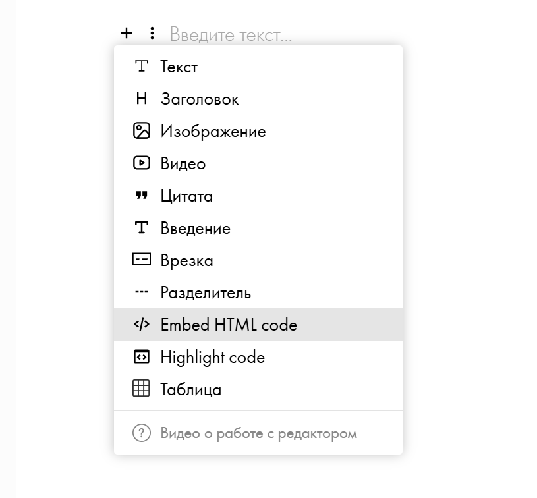Choose the Врезка block option
Viewport: 537px width, 498px height.
[x=186, y=261]
